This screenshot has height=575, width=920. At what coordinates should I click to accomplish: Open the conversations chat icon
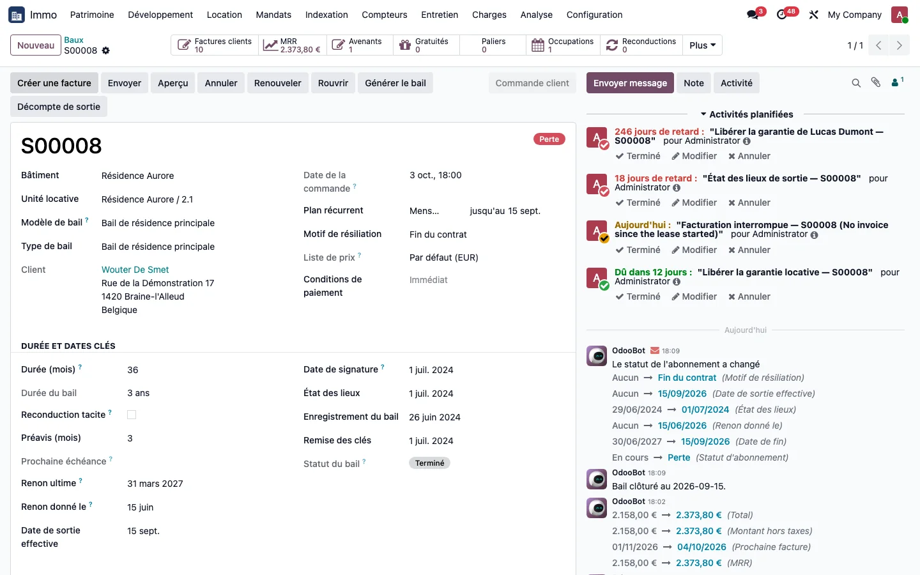click(753, 15)
